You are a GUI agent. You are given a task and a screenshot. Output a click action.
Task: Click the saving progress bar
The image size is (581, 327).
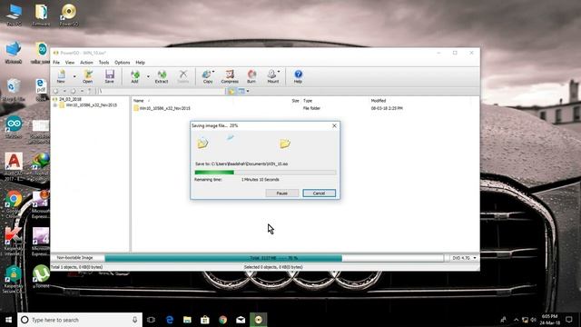tap(265, 173)
